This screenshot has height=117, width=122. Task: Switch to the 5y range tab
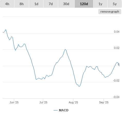coord(115,4)
